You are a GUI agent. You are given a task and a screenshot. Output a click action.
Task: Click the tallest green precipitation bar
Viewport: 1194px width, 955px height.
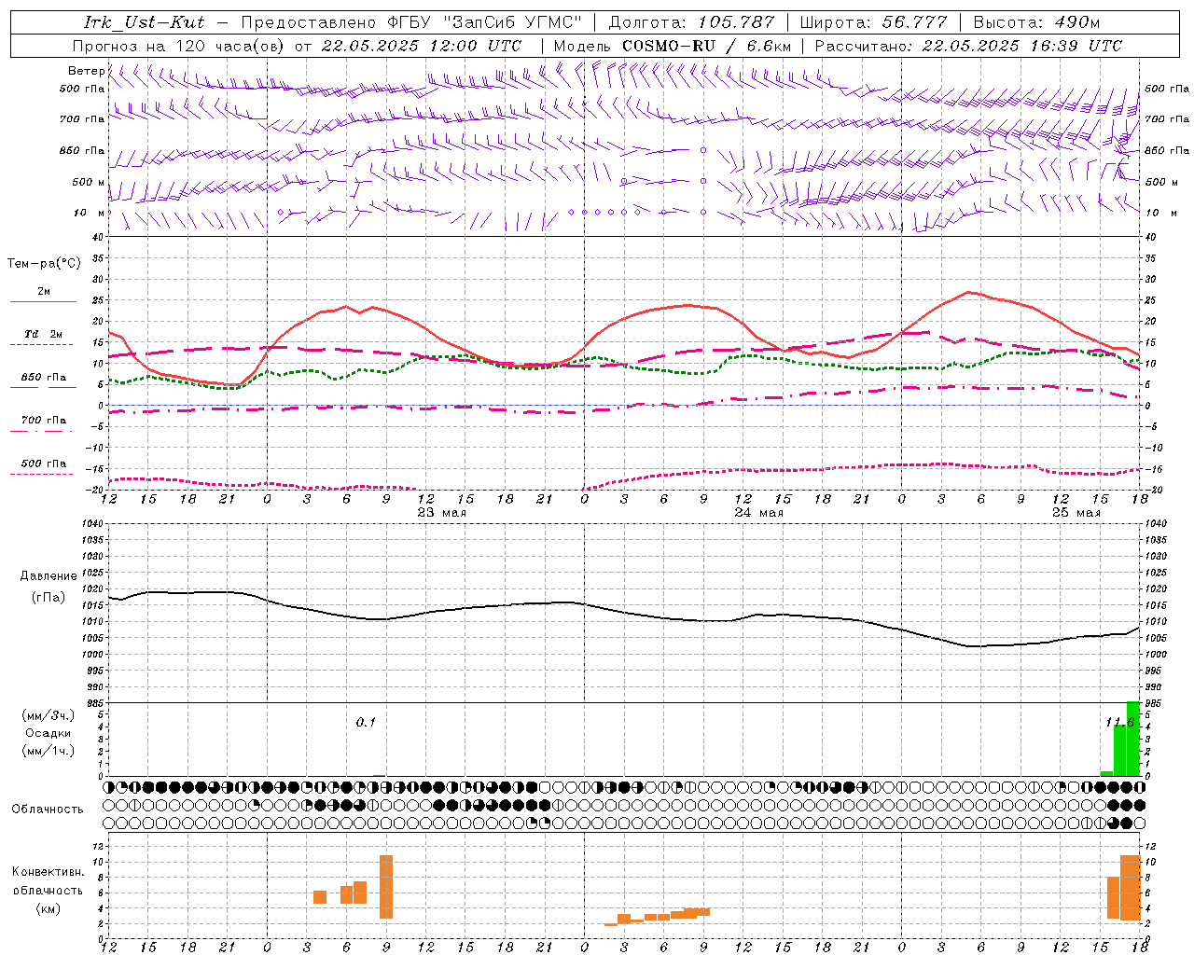pos(1132,739)
